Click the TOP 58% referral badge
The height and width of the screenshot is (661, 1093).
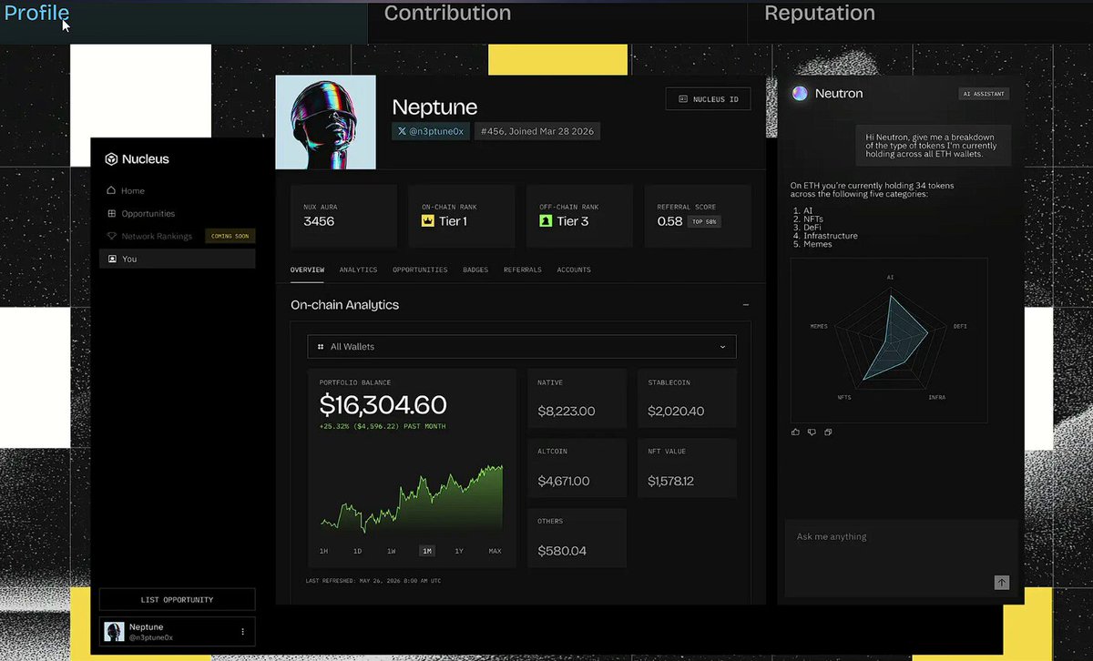(x=704, y=221)
